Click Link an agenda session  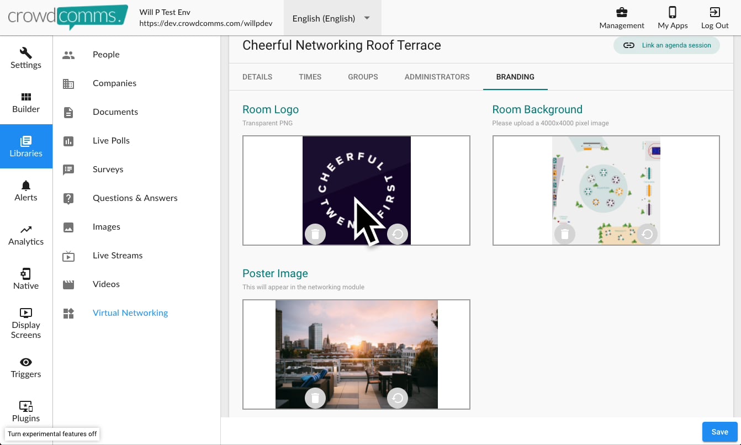[x=666, y=45]
